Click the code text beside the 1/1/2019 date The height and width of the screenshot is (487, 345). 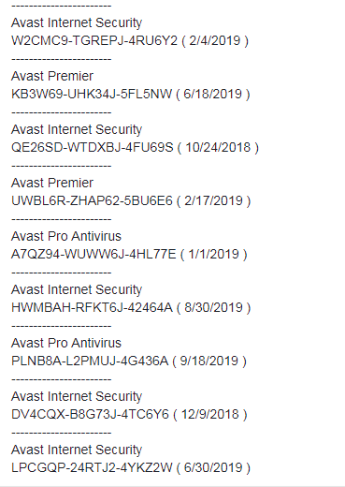93,254
